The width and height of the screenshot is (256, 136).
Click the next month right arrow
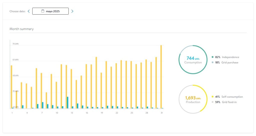pyautogui.click(x=72, y=11)
